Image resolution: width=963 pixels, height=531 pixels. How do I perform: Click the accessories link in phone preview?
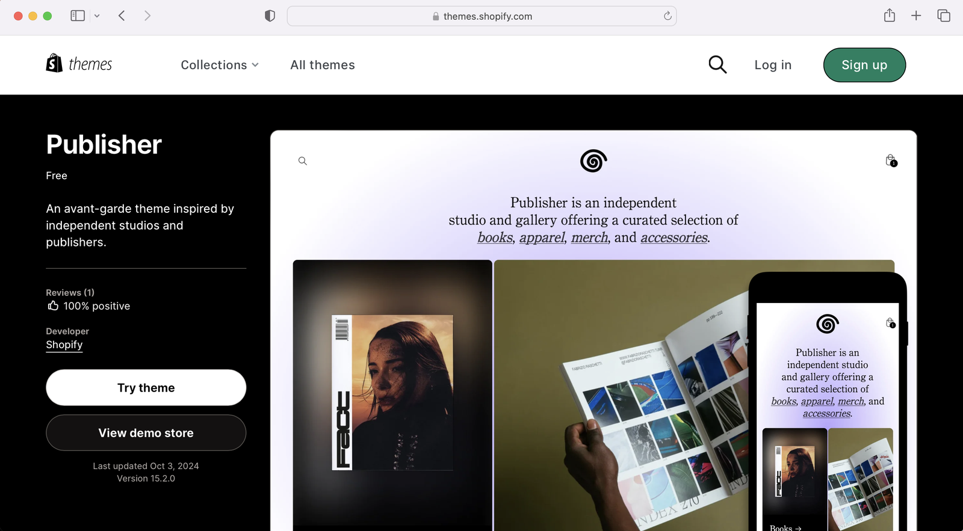(x=827, y=414)
